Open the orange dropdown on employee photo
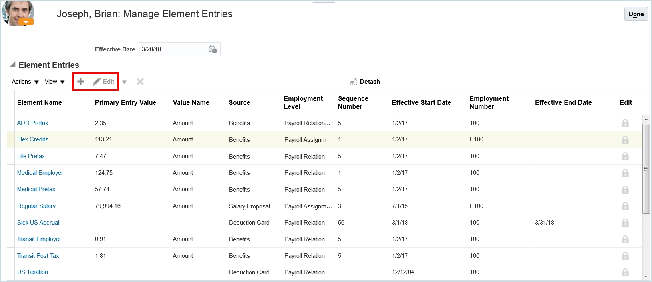Image resolution: width=652 pixels, height=282 pixels. pos(26,22)
